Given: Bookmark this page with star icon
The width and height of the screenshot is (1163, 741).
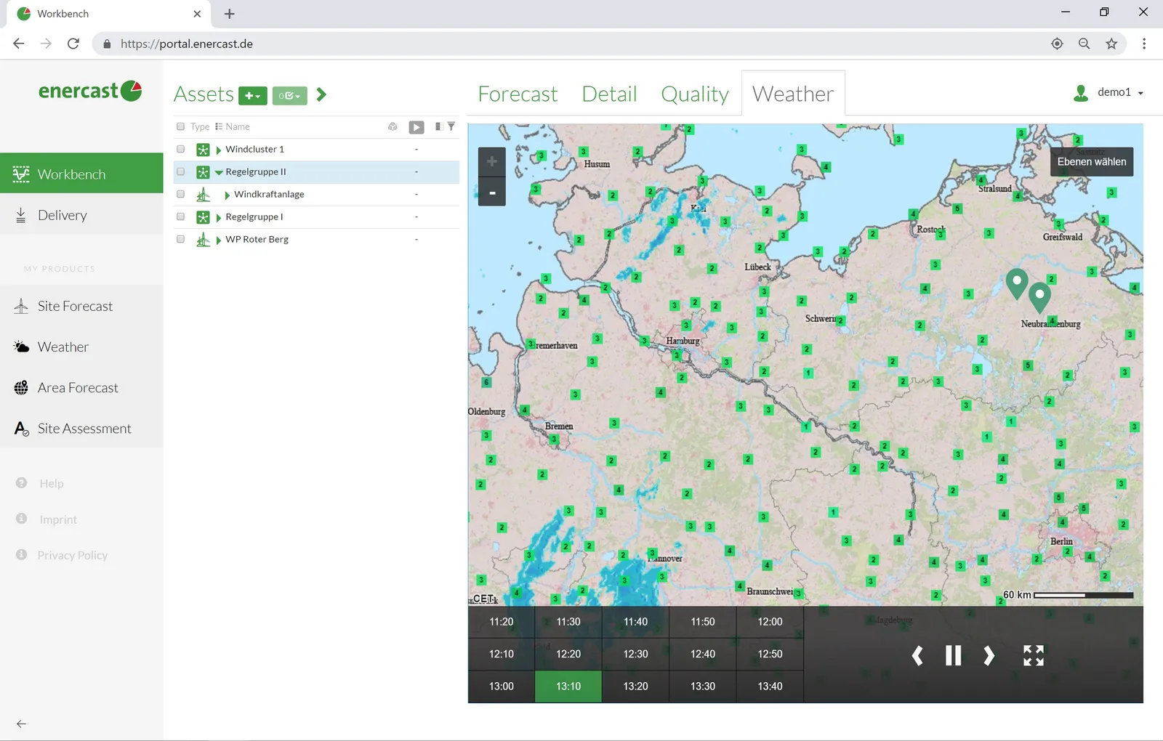Looking at the screenshot, I should click(x=1111, y=44).
